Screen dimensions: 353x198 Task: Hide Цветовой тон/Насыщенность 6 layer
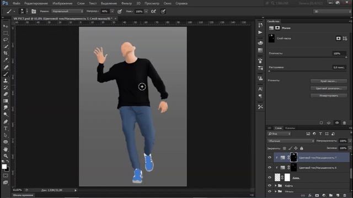click(x=270, y=168)
